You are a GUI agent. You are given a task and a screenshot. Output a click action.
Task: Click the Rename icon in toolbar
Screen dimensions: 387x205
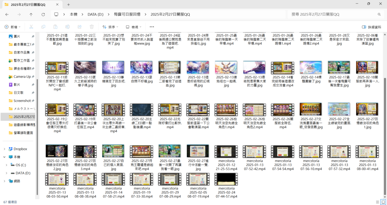pos(67,27)
